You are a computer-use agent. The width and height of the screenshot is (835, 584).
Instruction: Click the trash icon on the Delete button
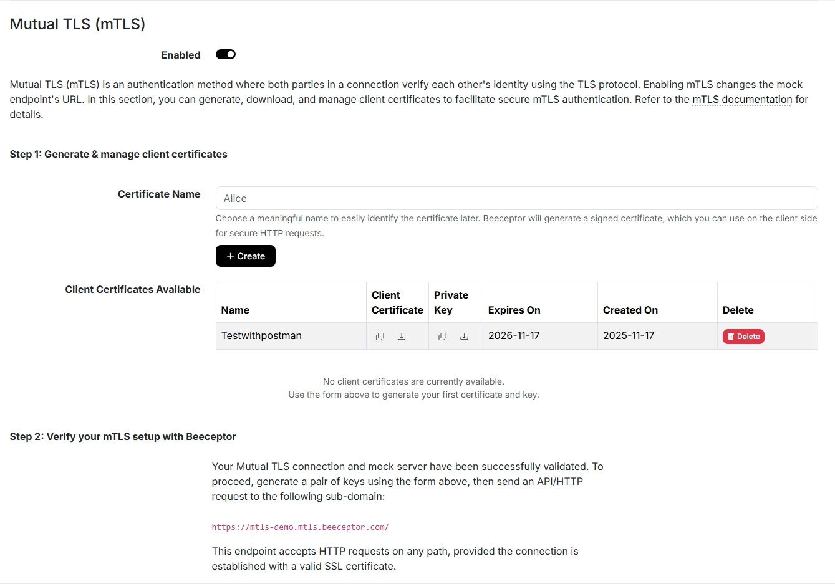(730, 336)
